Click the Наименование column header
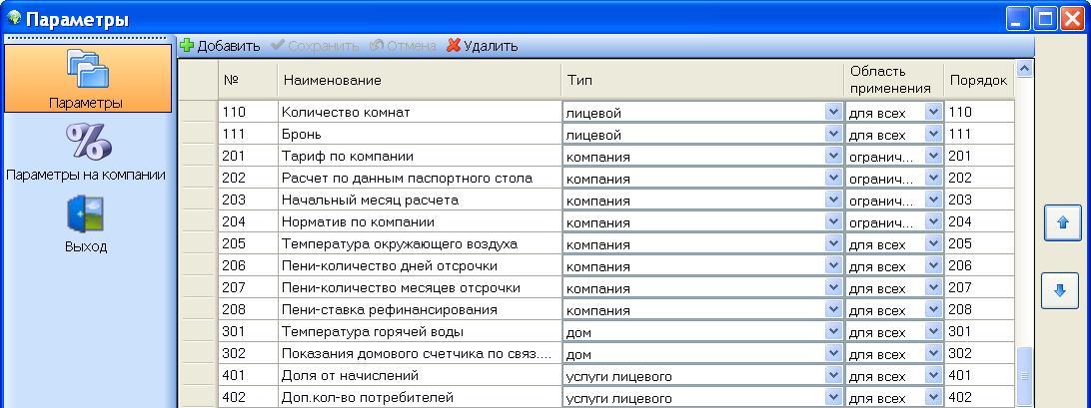This screenshot has width=1091, height=408. (419, 80)
